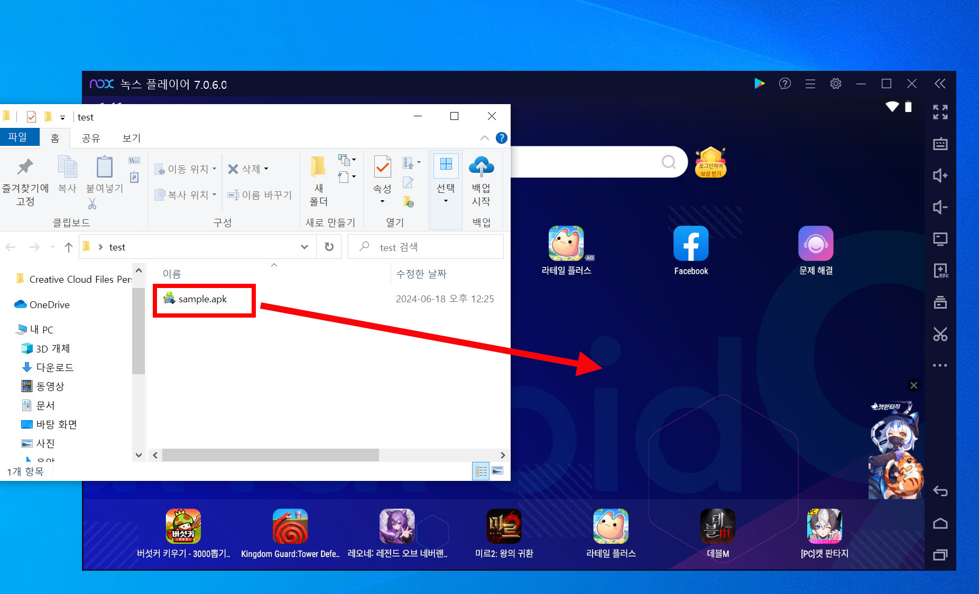Click 즐겨찾기에 고정 pin button
Viewport: 979px width, 594px height.
point(25,182)
